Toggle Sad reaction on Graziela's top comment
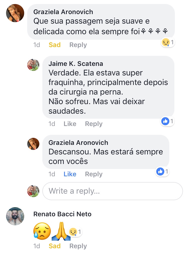Image resolution: width=189 pixels, height=254 pixels. [x=55, y=45]
